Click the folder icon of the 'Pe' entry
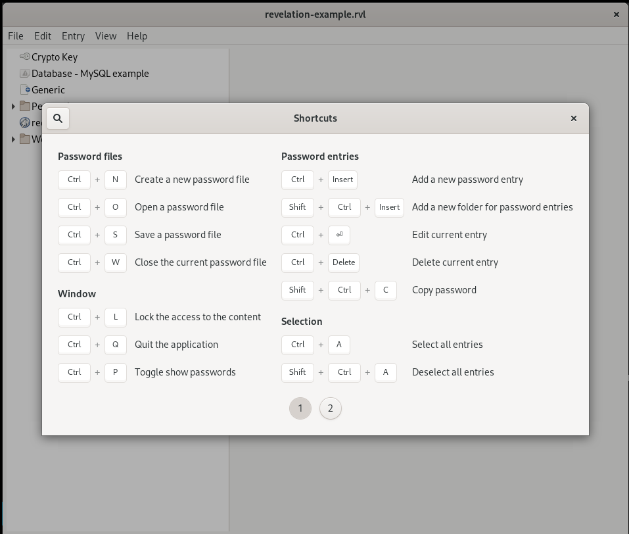This screenshot has height=534, width=629. (25, 106)
